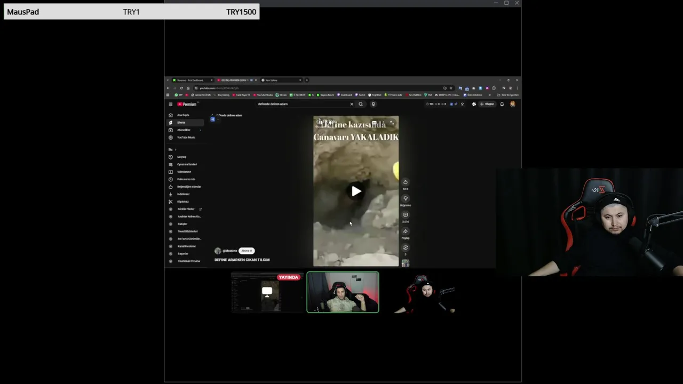Dislike the Shorts video

coord(406,198)
